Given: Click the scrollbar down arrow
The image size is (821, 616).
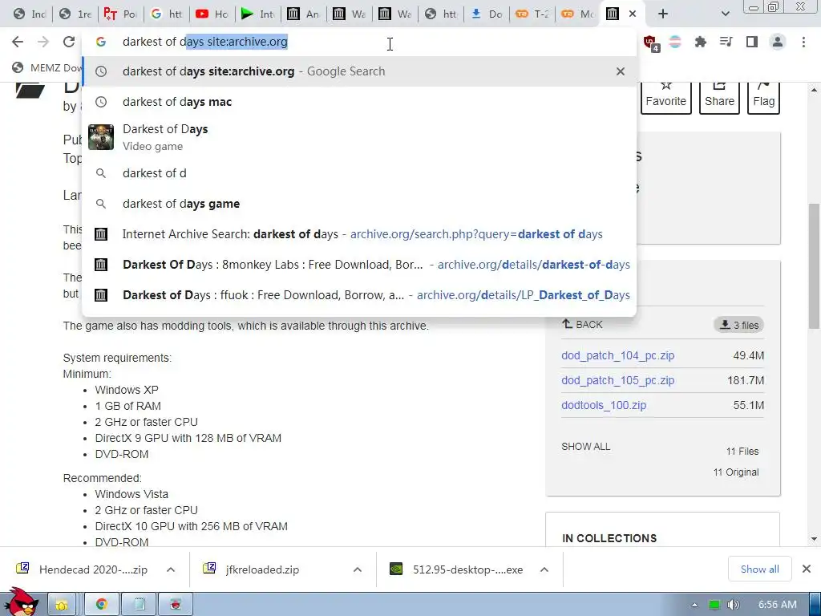Looking at the screenshot, I should click(814, 539).
